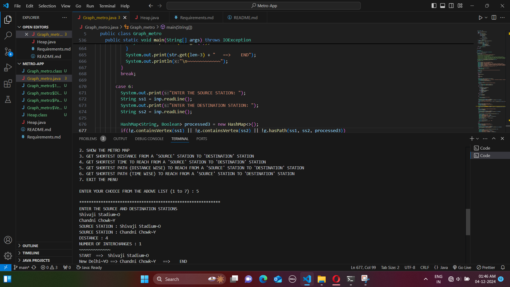510x287 pixels.
Task: Click the terminal vertical scrollbar thumb
Action: pos(468,222)
